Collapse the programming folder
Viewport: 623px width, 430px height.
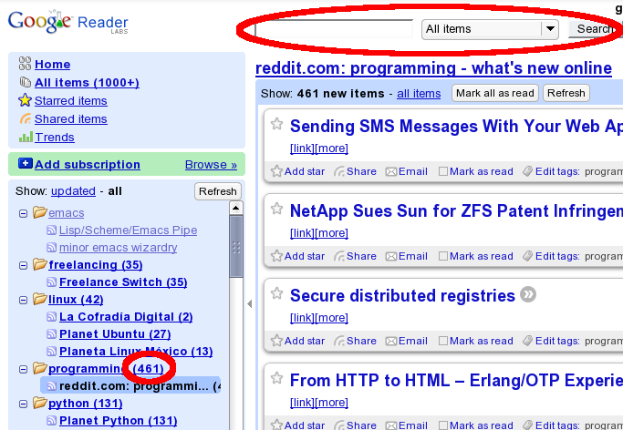click(x=24, y=369)
